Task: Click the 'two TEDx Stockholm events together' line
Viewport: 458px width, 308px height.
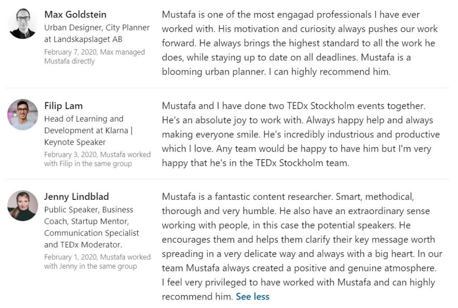Action: 293,106
